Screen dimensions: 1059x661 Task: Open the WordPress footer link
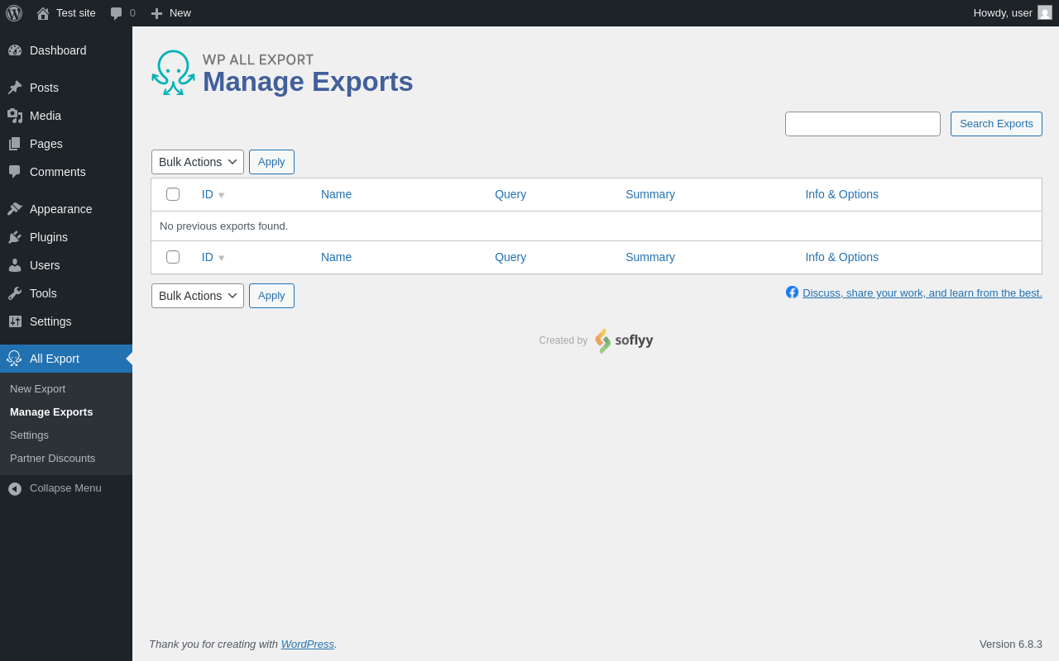coord(308,644)
